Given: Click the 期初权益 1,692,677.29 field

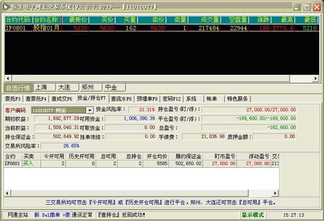Looking at the screenshot, I should click(x=57, y=118).
